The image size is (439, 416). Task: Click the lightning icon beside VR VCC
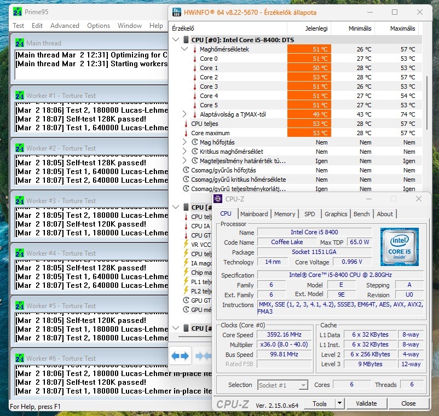(x=186, y=244)
